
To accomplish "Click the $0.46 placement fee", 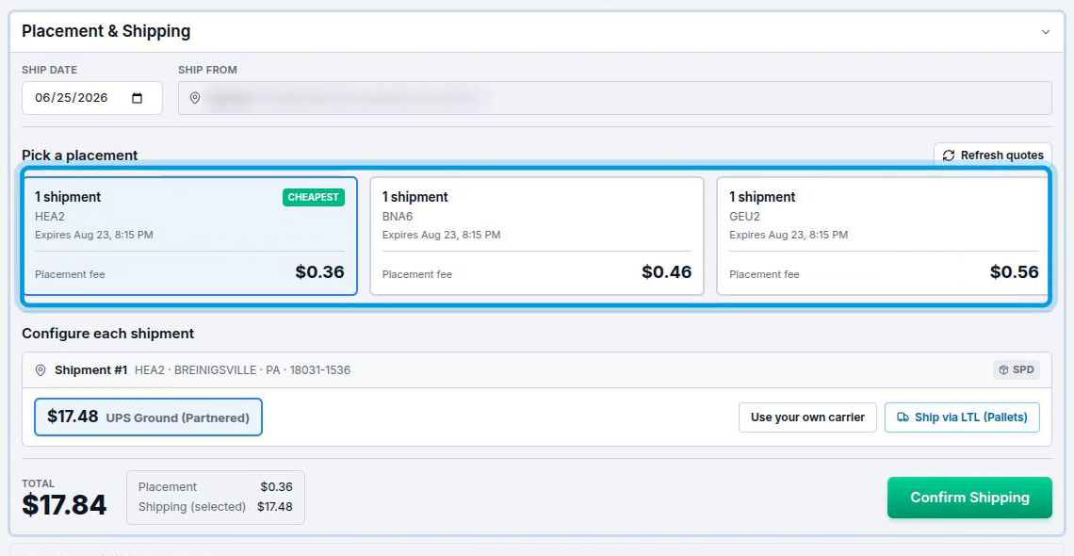I will (x=666, y=271).
